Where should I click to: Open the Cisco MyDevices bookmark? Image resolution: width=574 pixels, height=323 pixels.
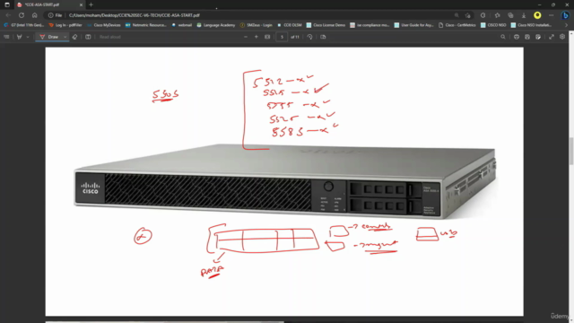(104, 25)
